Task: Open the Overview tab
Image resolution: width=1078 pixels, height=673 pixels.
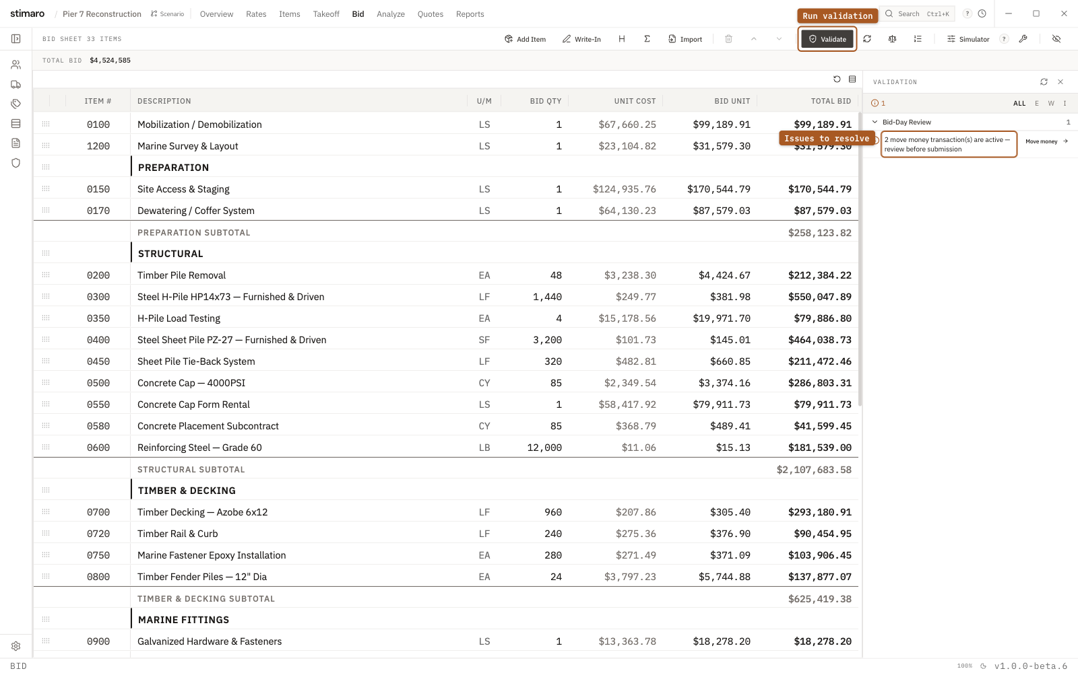Action: (x=216, y=13)
